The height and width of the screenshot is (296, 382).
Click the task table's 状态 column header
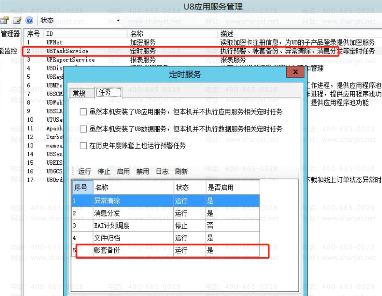tap(190, 187)
